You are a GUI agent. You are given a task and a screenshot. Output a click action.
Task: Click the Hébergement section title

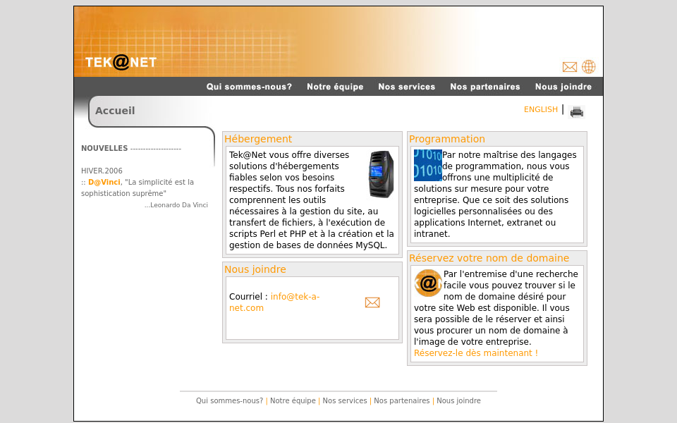(x=257, y=139)
